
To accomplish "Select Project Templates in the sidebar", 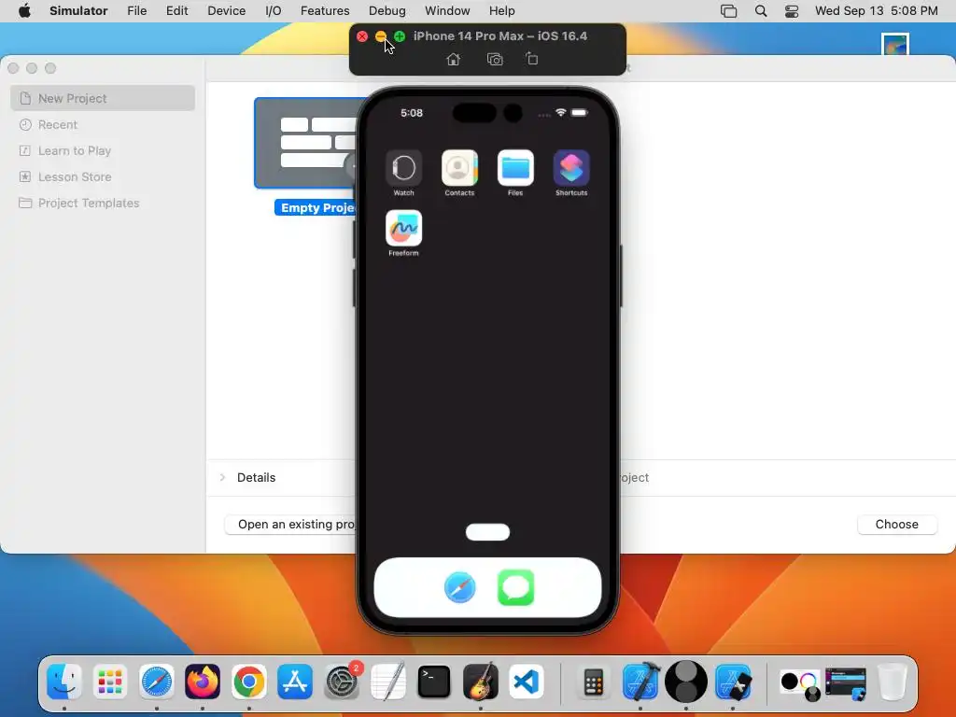I will click(103, 203).
